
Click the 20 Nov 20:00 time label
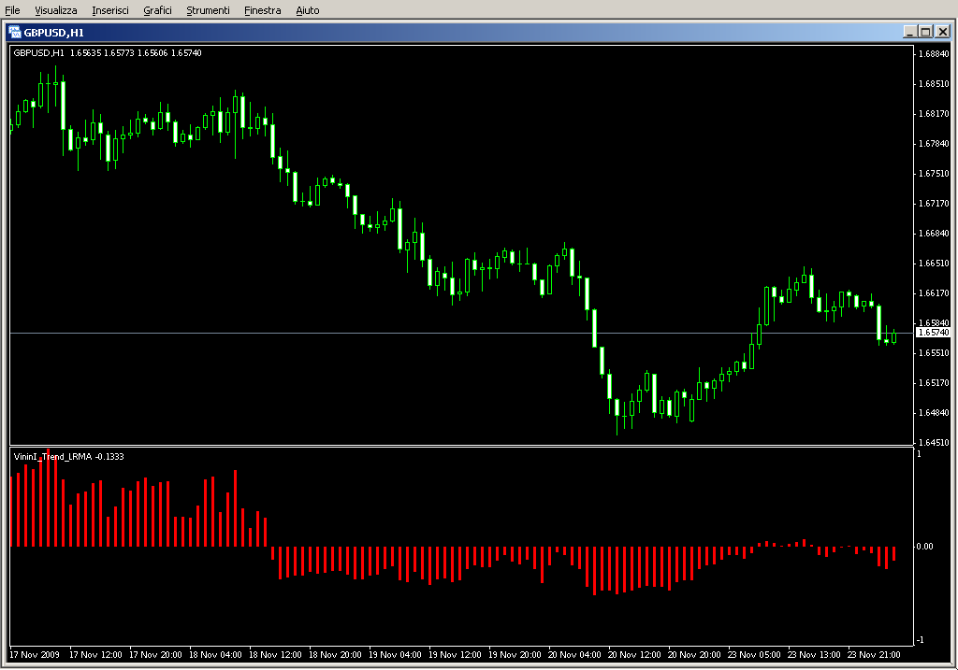[x=694, y=655]
